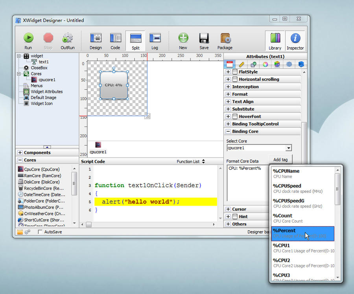This screenshot has height=294, width=354.
Task: Expand the Cursor attribute group
Action: click(x=228, y=209)
